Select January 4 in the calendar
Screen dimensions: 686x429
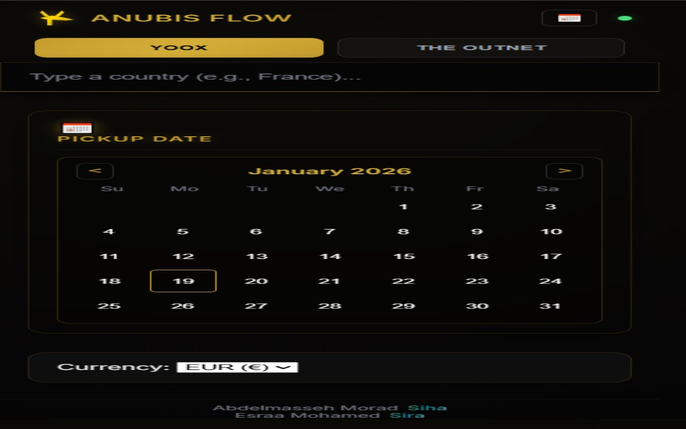pyautogui.click(x=109, y=231)
